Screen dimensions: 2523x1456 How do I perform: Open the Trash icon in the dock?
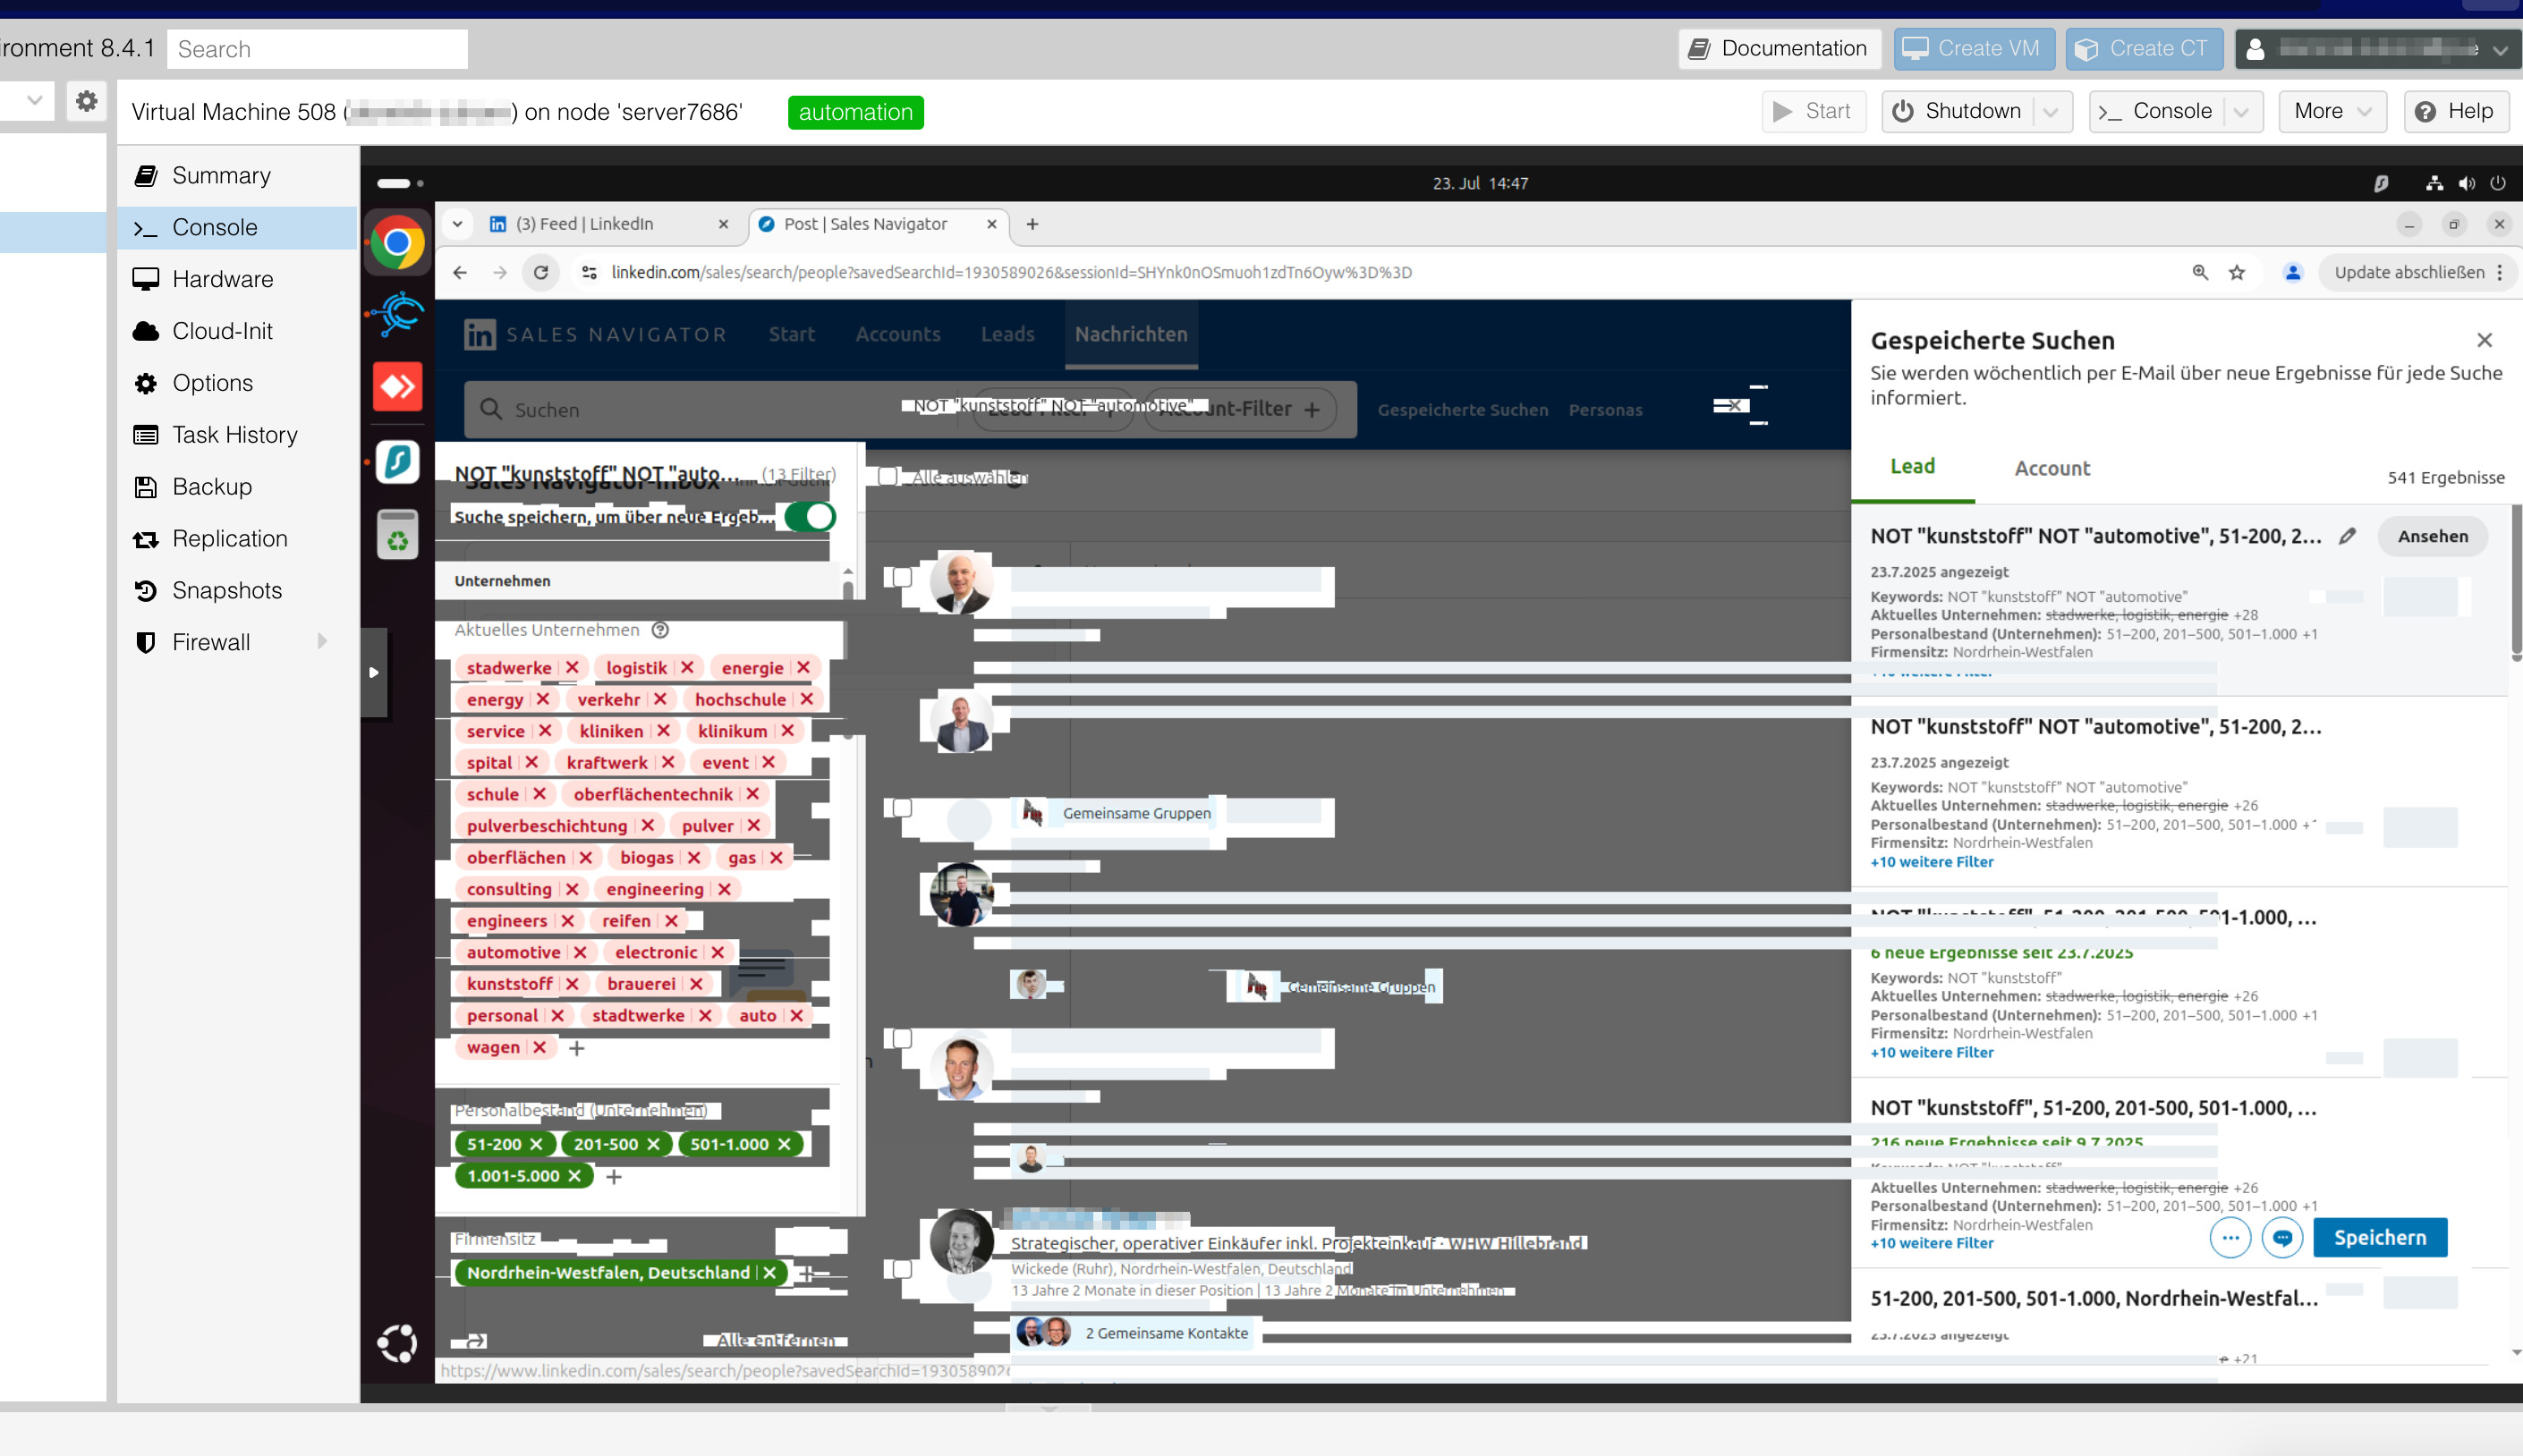point(397,535)
